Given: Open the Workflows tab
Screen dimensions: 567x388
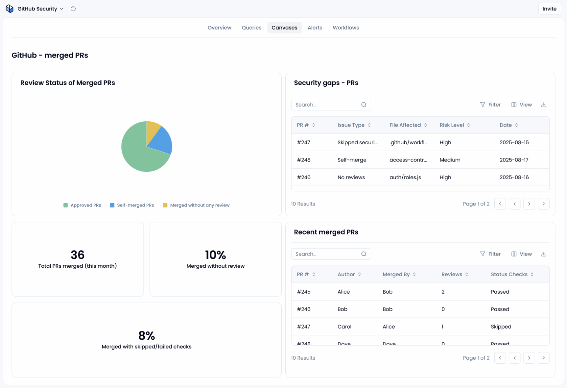Looking at the screenshot, I should [346, 27].
